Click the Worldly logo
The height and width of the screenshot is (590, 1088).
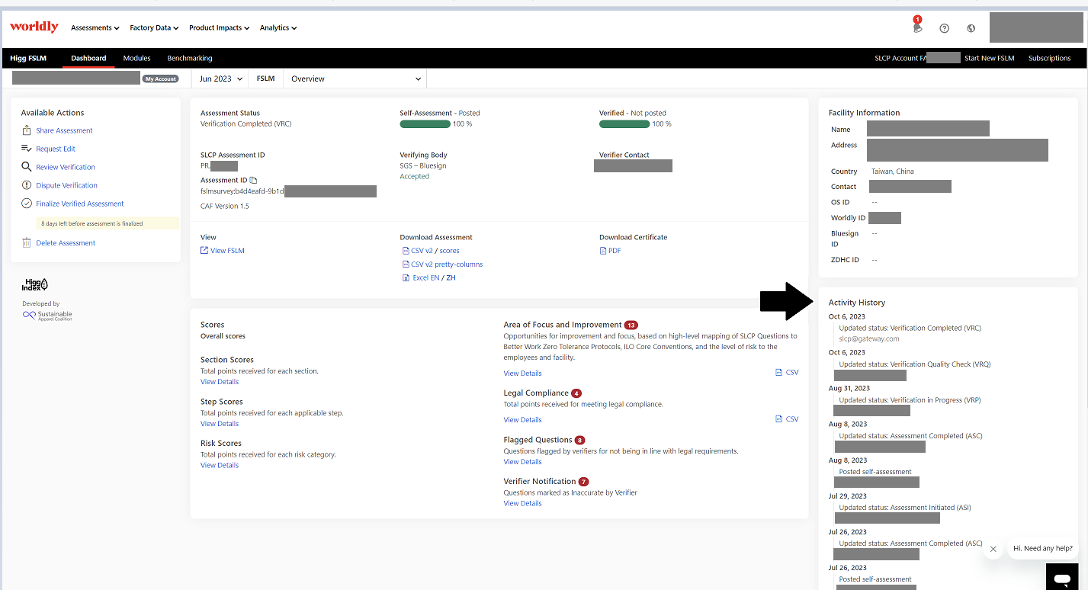(x=34, y=27)
